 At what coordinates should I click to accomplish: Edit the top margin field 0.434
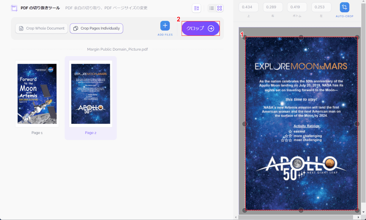pos(249,7)
